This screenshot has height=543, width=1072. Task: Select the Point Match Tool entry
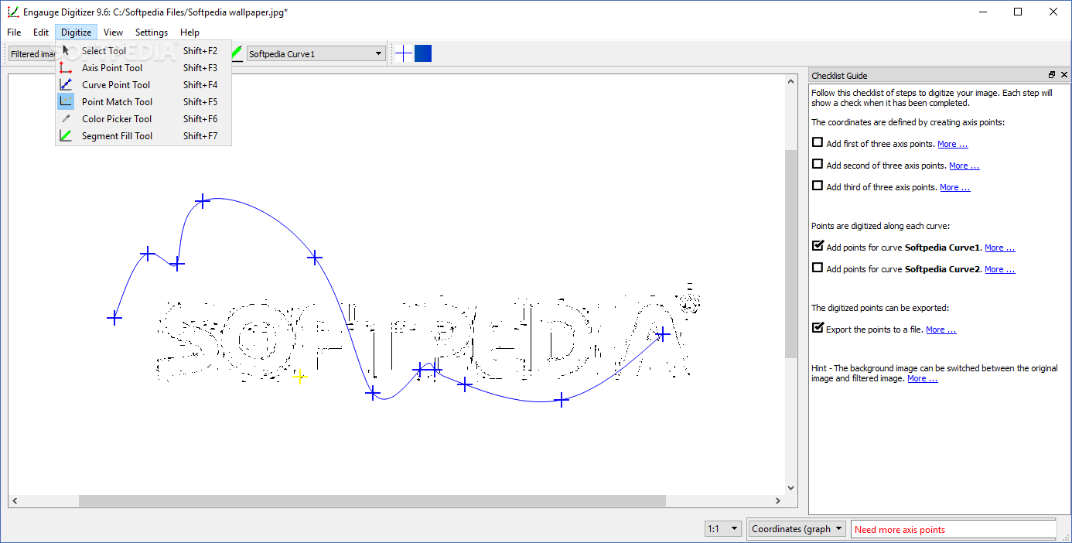(x=143, y=102)
